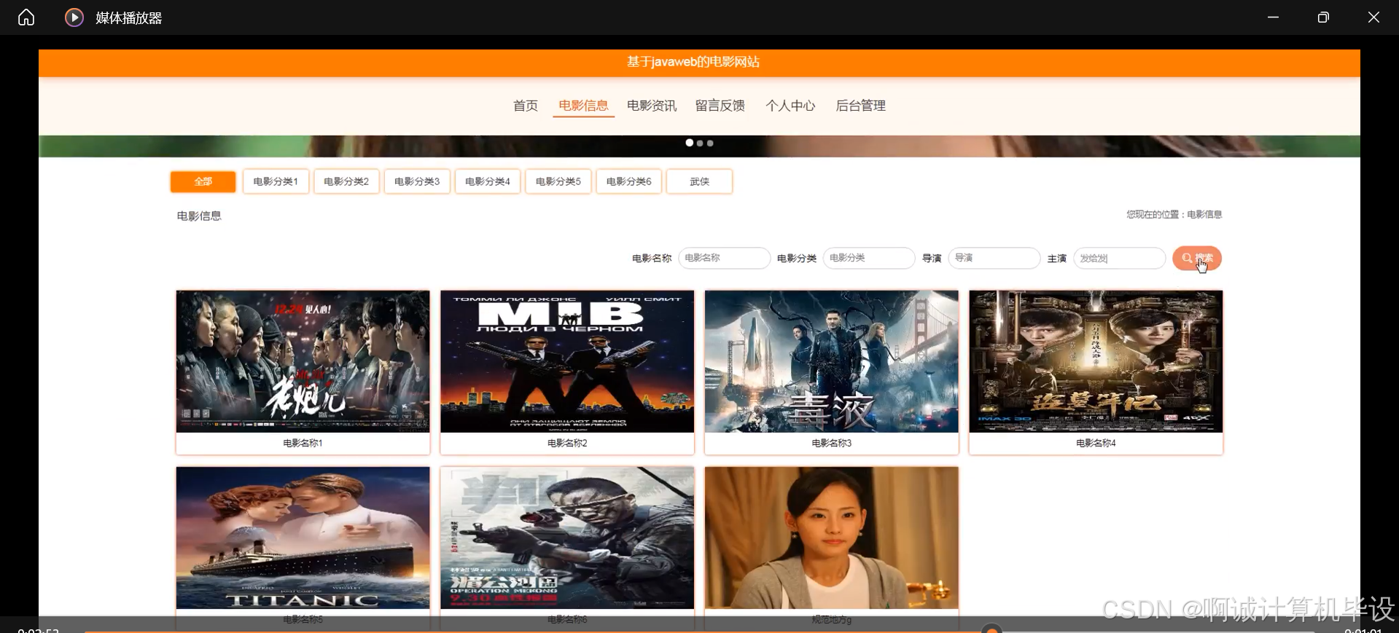The image size is (1399, 633).
Task: Select the 全部 category filter
Action: [x=203, y=181]
